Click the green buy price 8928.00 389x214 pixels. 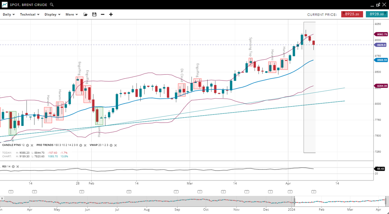376,14
